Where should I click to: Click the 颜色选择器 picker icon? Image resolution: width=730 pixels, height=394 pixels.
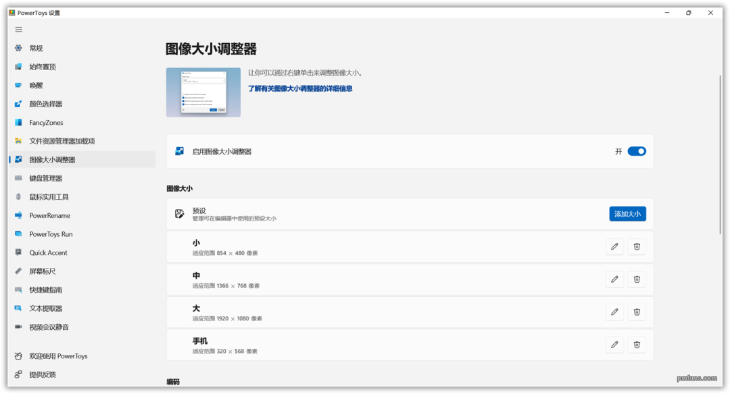[x=18, y=104]
